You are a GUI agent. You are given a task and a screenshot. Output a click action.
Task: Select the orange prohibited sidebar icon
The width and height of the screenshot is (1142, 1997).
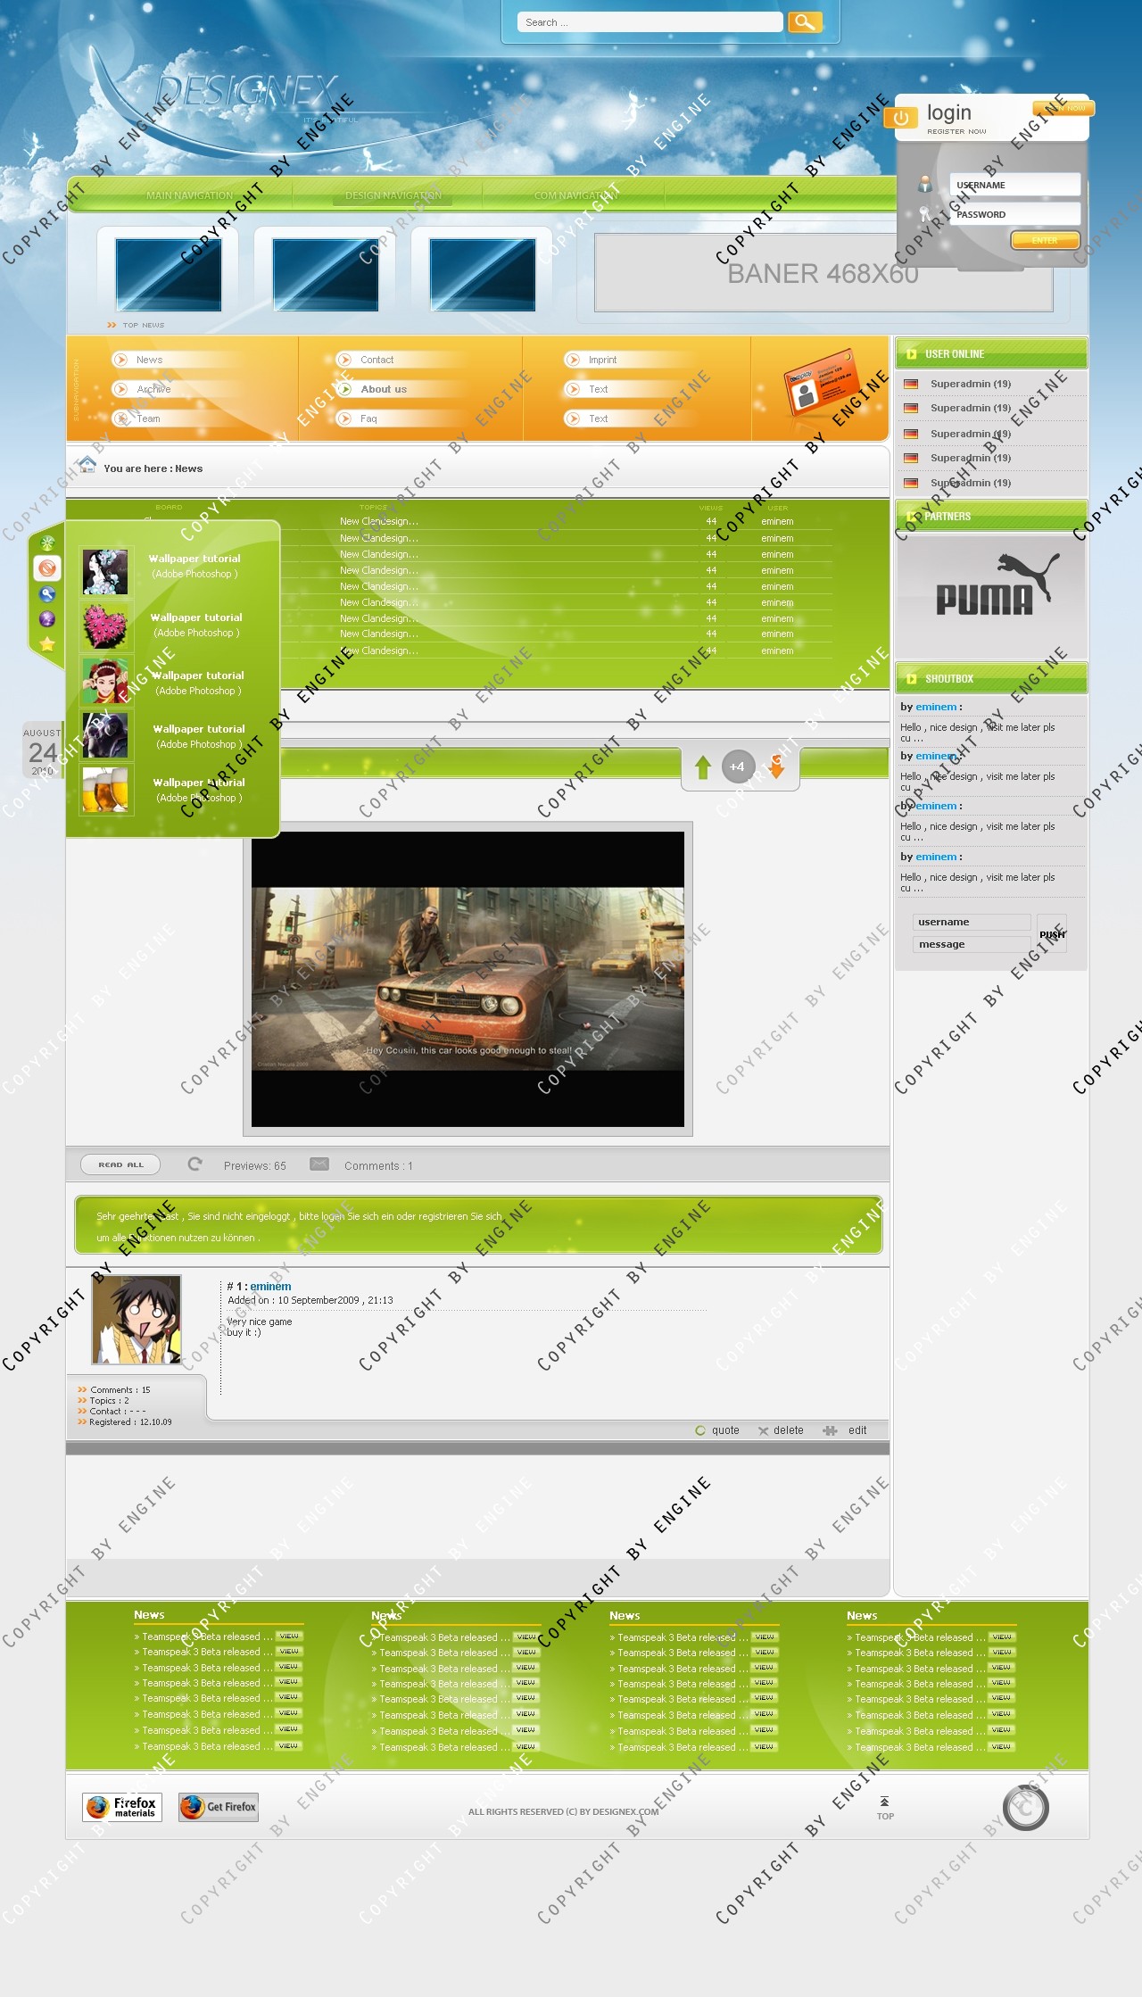[47, 568]
